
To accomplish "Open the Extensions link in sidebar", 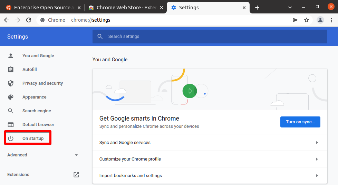I will (18, 174).
